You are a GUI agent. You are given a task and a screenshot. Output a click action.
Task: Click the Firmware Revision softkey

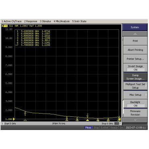pos(135,113)
